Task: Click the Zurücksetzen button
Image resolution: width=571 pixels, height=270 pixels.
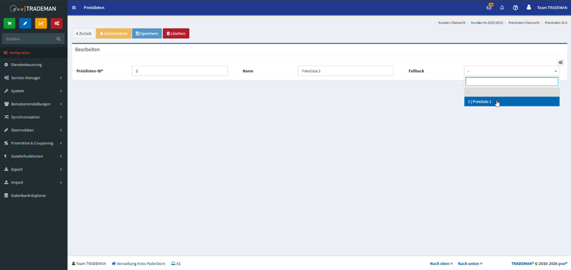Action: 114,33
